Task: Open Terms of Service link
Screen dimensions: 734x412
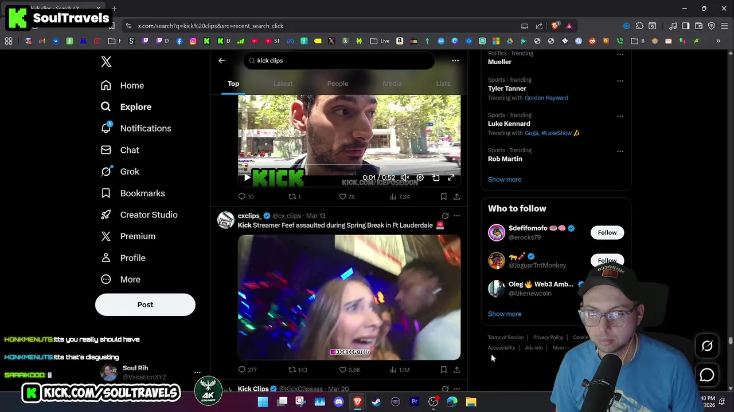Action: pos(506,338)
